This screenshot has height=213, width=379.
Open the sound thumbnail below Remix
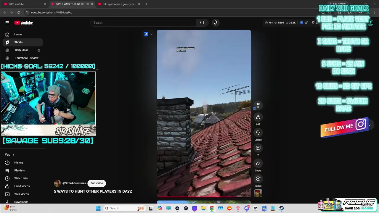[258, 193]
